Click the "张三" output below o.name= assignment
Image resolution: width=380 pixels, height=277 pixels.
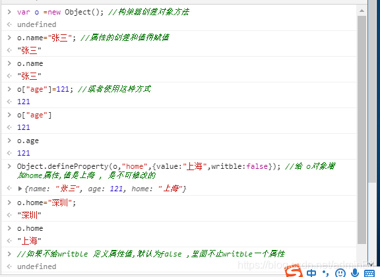(x=29, y=50)
